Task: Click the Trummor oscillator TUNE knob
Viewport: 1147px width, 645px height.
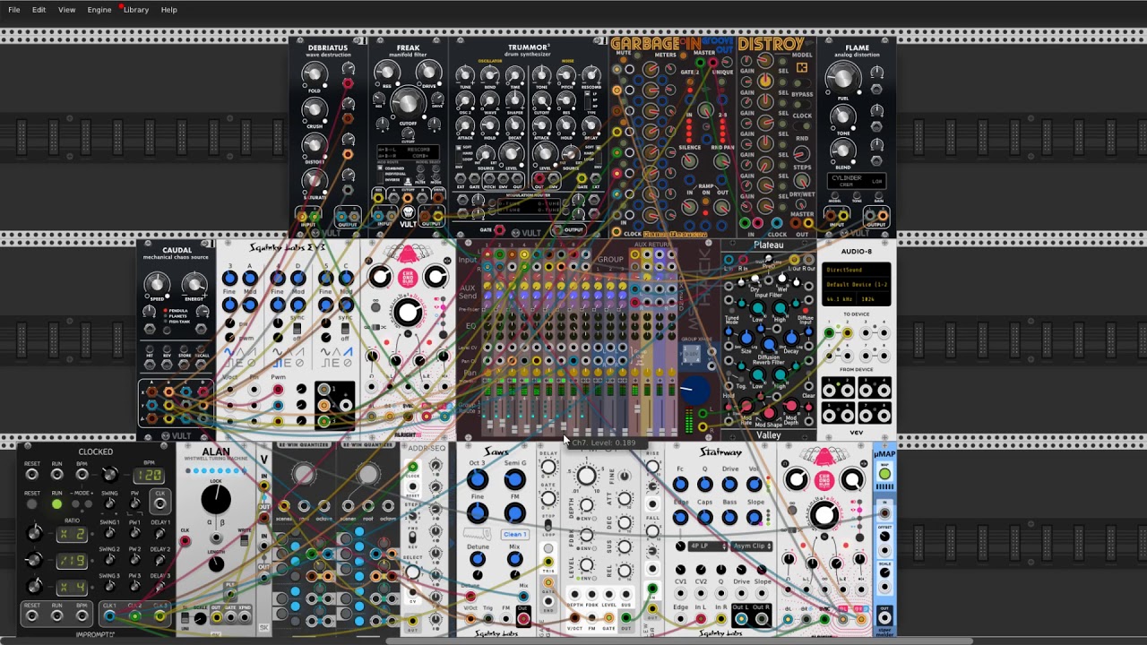Action: pyautogui.click(x=464, y=76)
